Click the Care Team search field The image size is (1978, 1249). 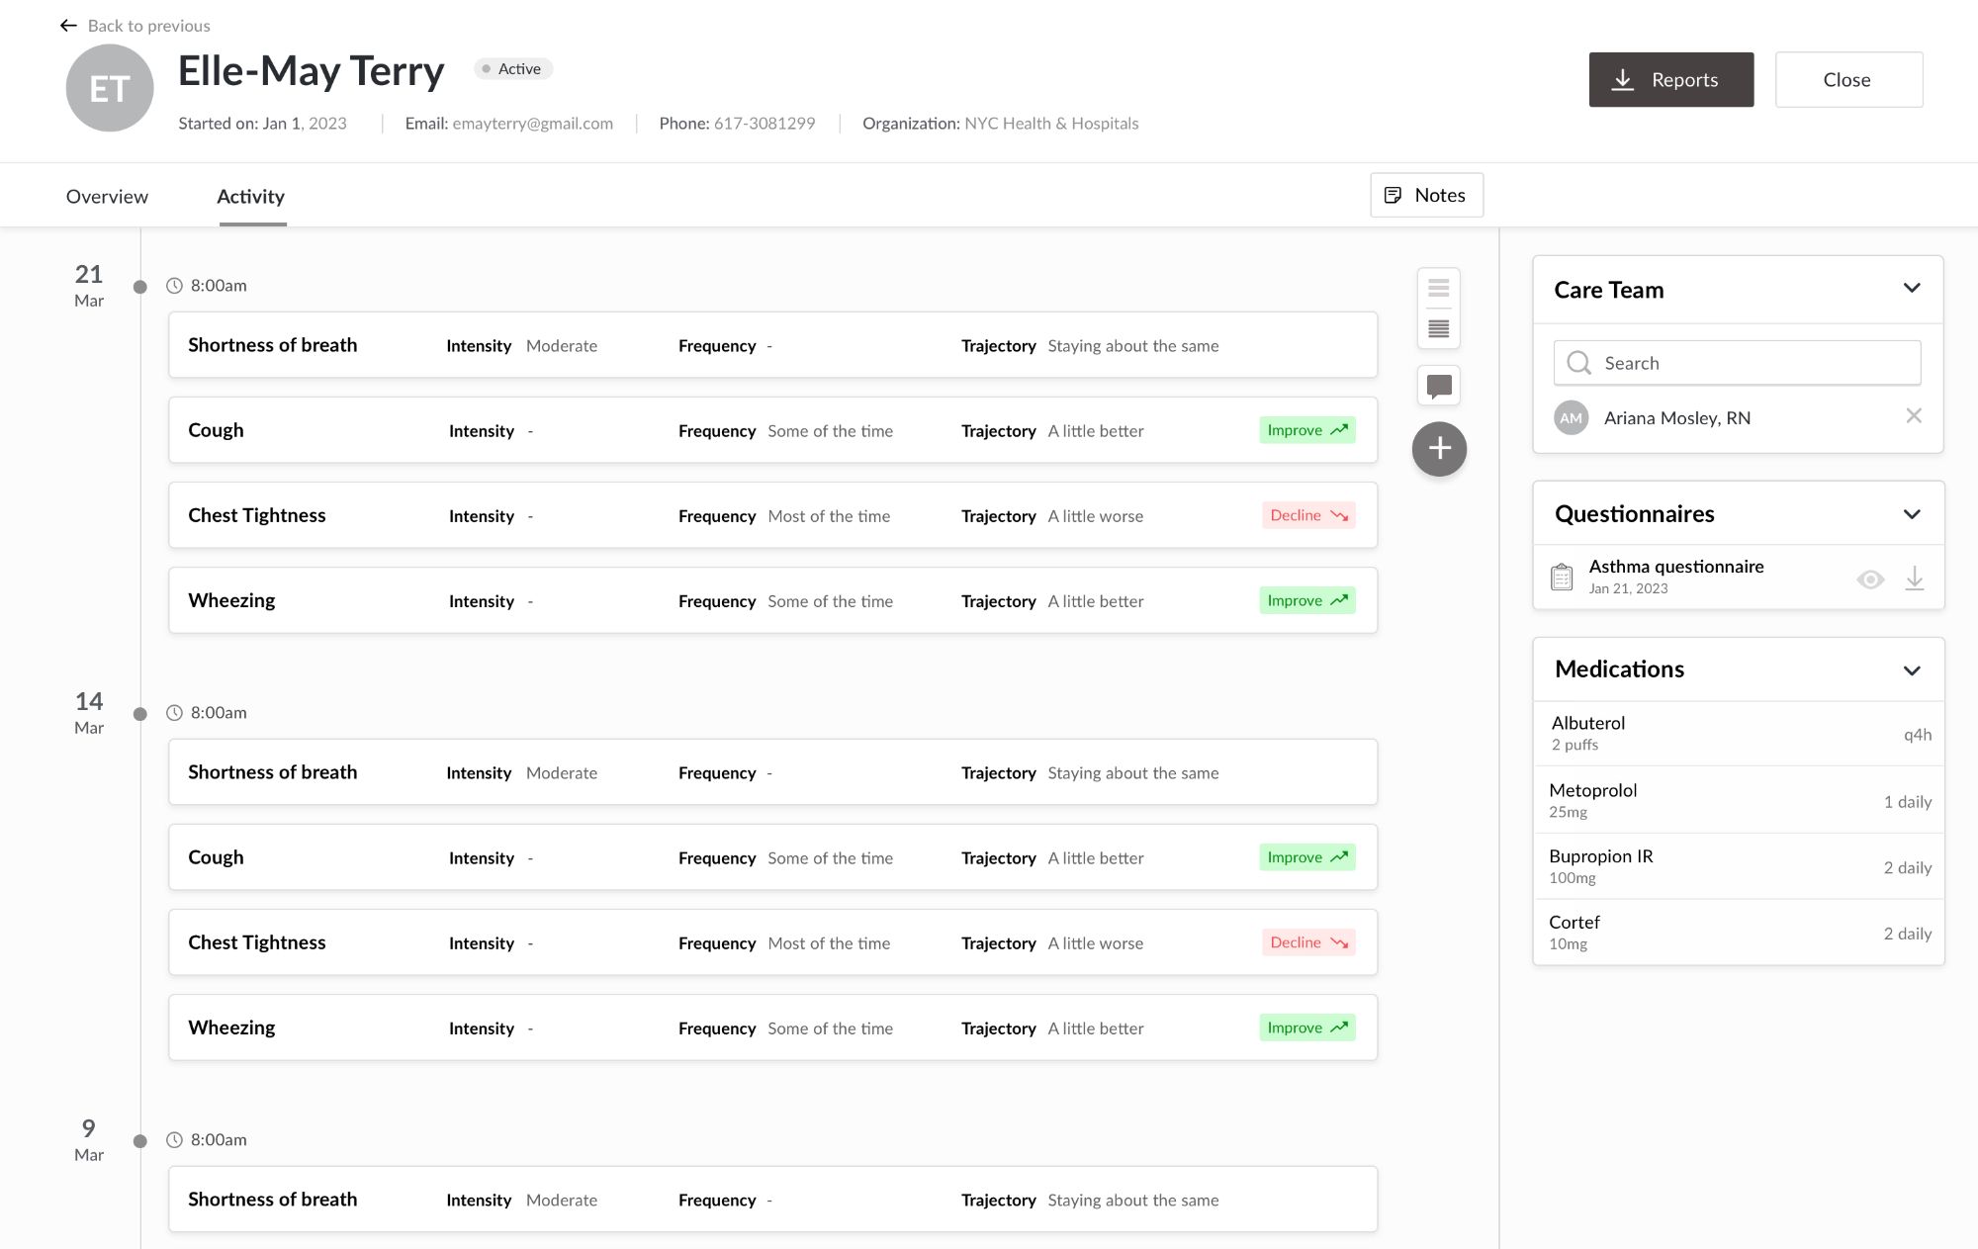[1737, 363]
